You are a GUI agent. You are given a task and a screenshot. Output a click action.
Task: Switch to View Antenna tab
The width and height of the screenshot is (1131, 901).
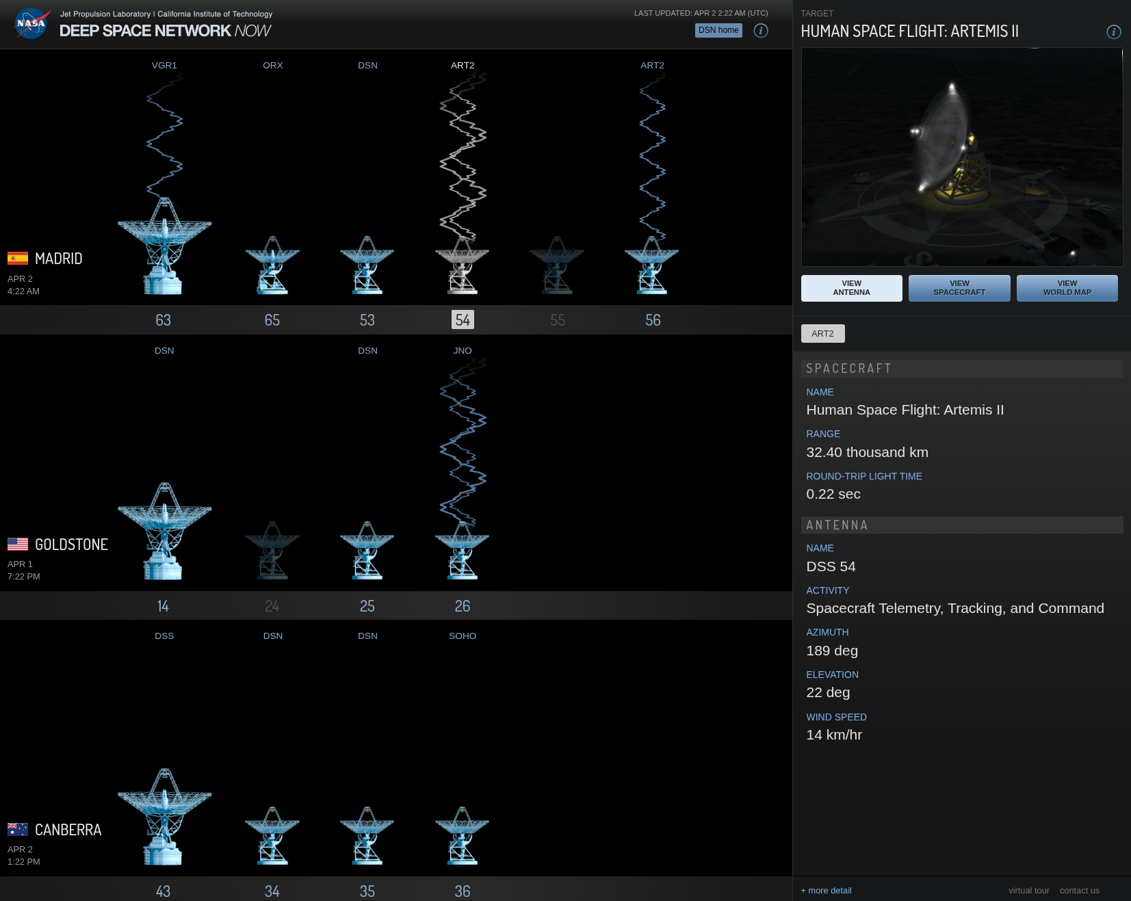point(851,288)
